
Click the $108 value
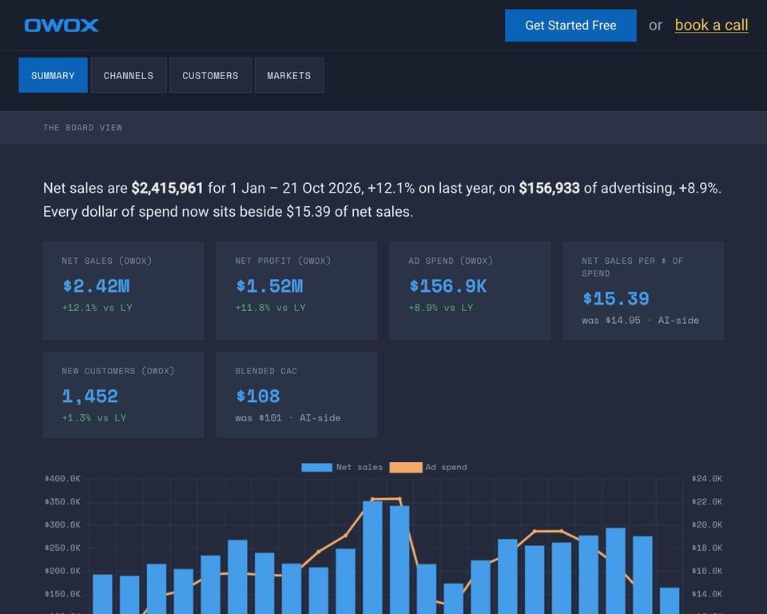point(258,396)
